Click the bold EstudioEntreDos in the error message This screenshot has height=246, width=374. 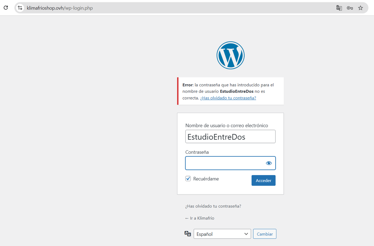(x=237, y=91)
